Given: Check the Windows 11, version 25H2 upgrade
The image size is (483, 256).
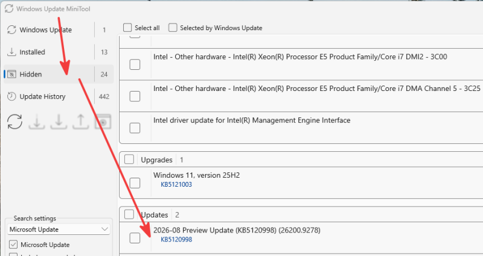Looking at the screenshot, I should point(135,183).
